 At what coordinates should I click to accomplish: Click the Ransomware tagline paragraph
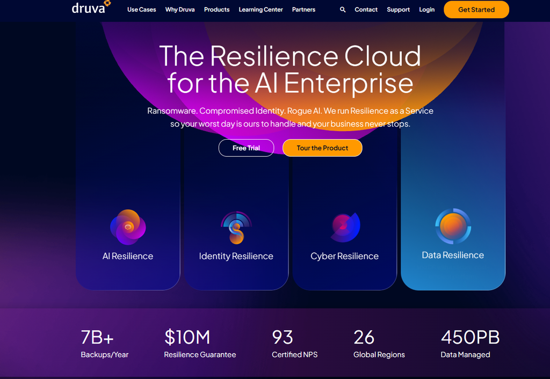tap(290, 118)
